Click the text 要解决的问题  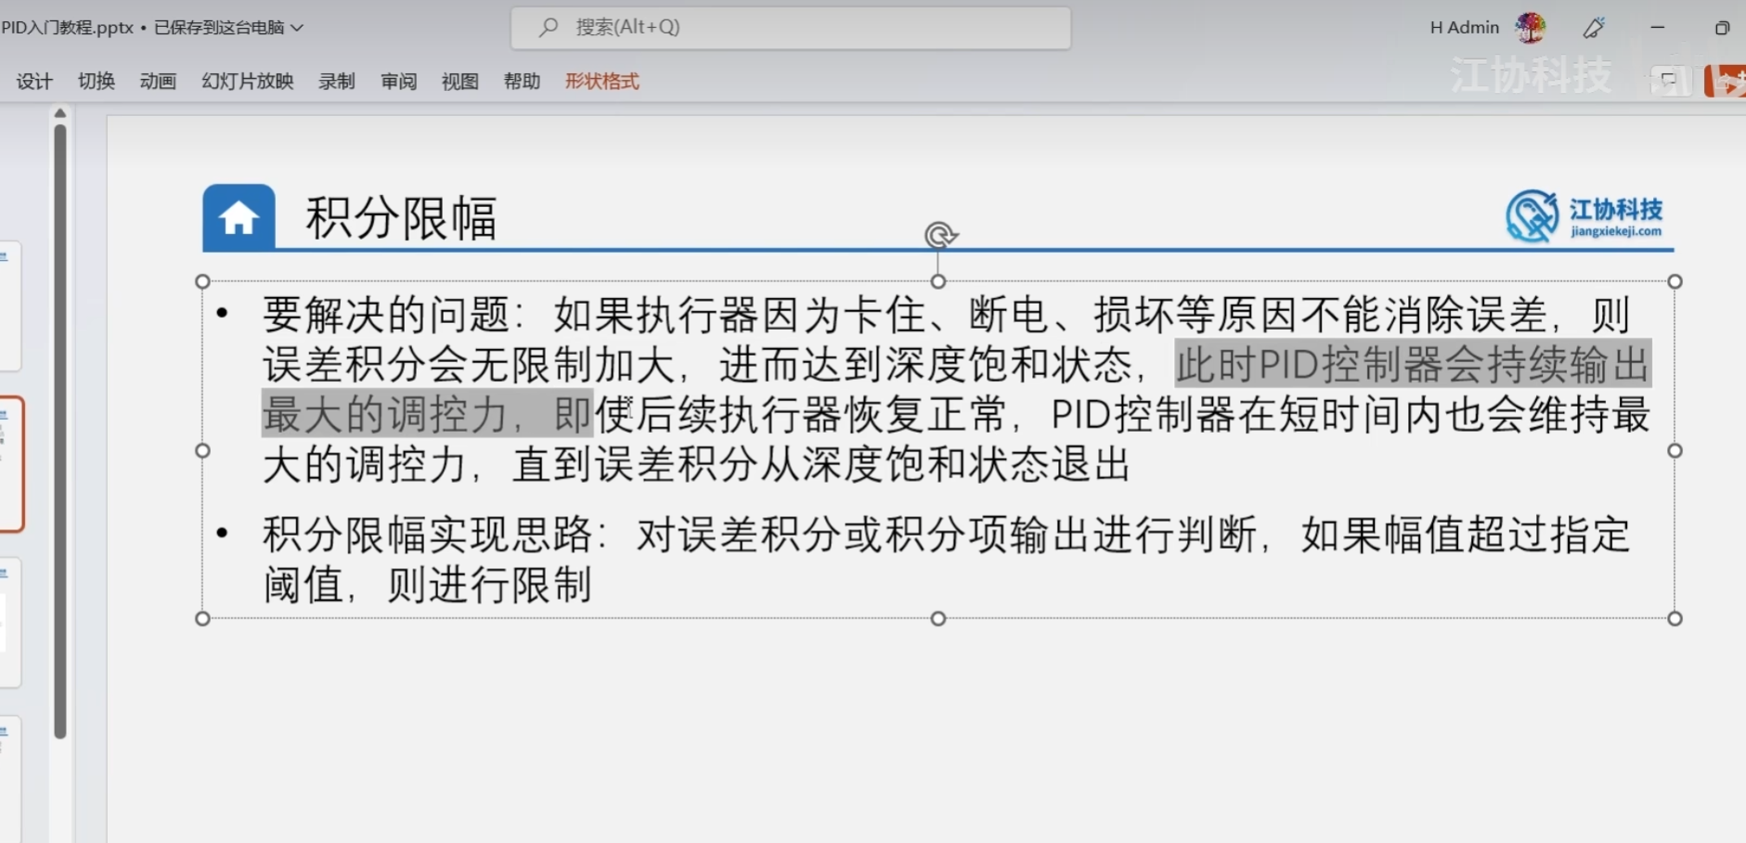point(386,316)
